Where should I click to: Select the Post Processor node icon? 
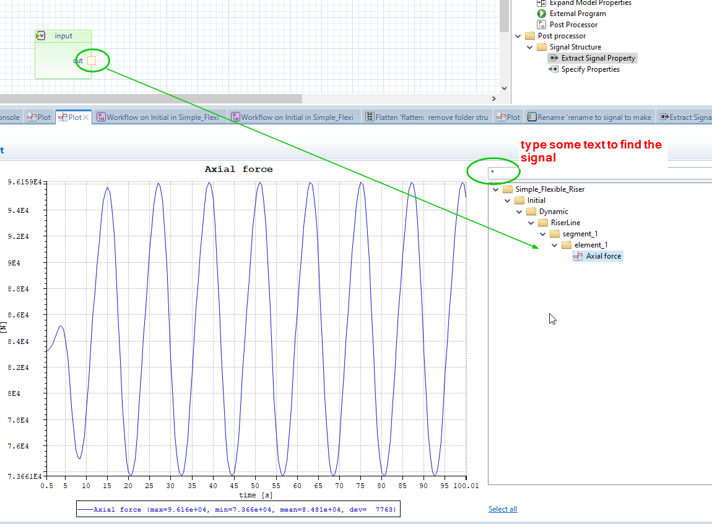point(541,25)
